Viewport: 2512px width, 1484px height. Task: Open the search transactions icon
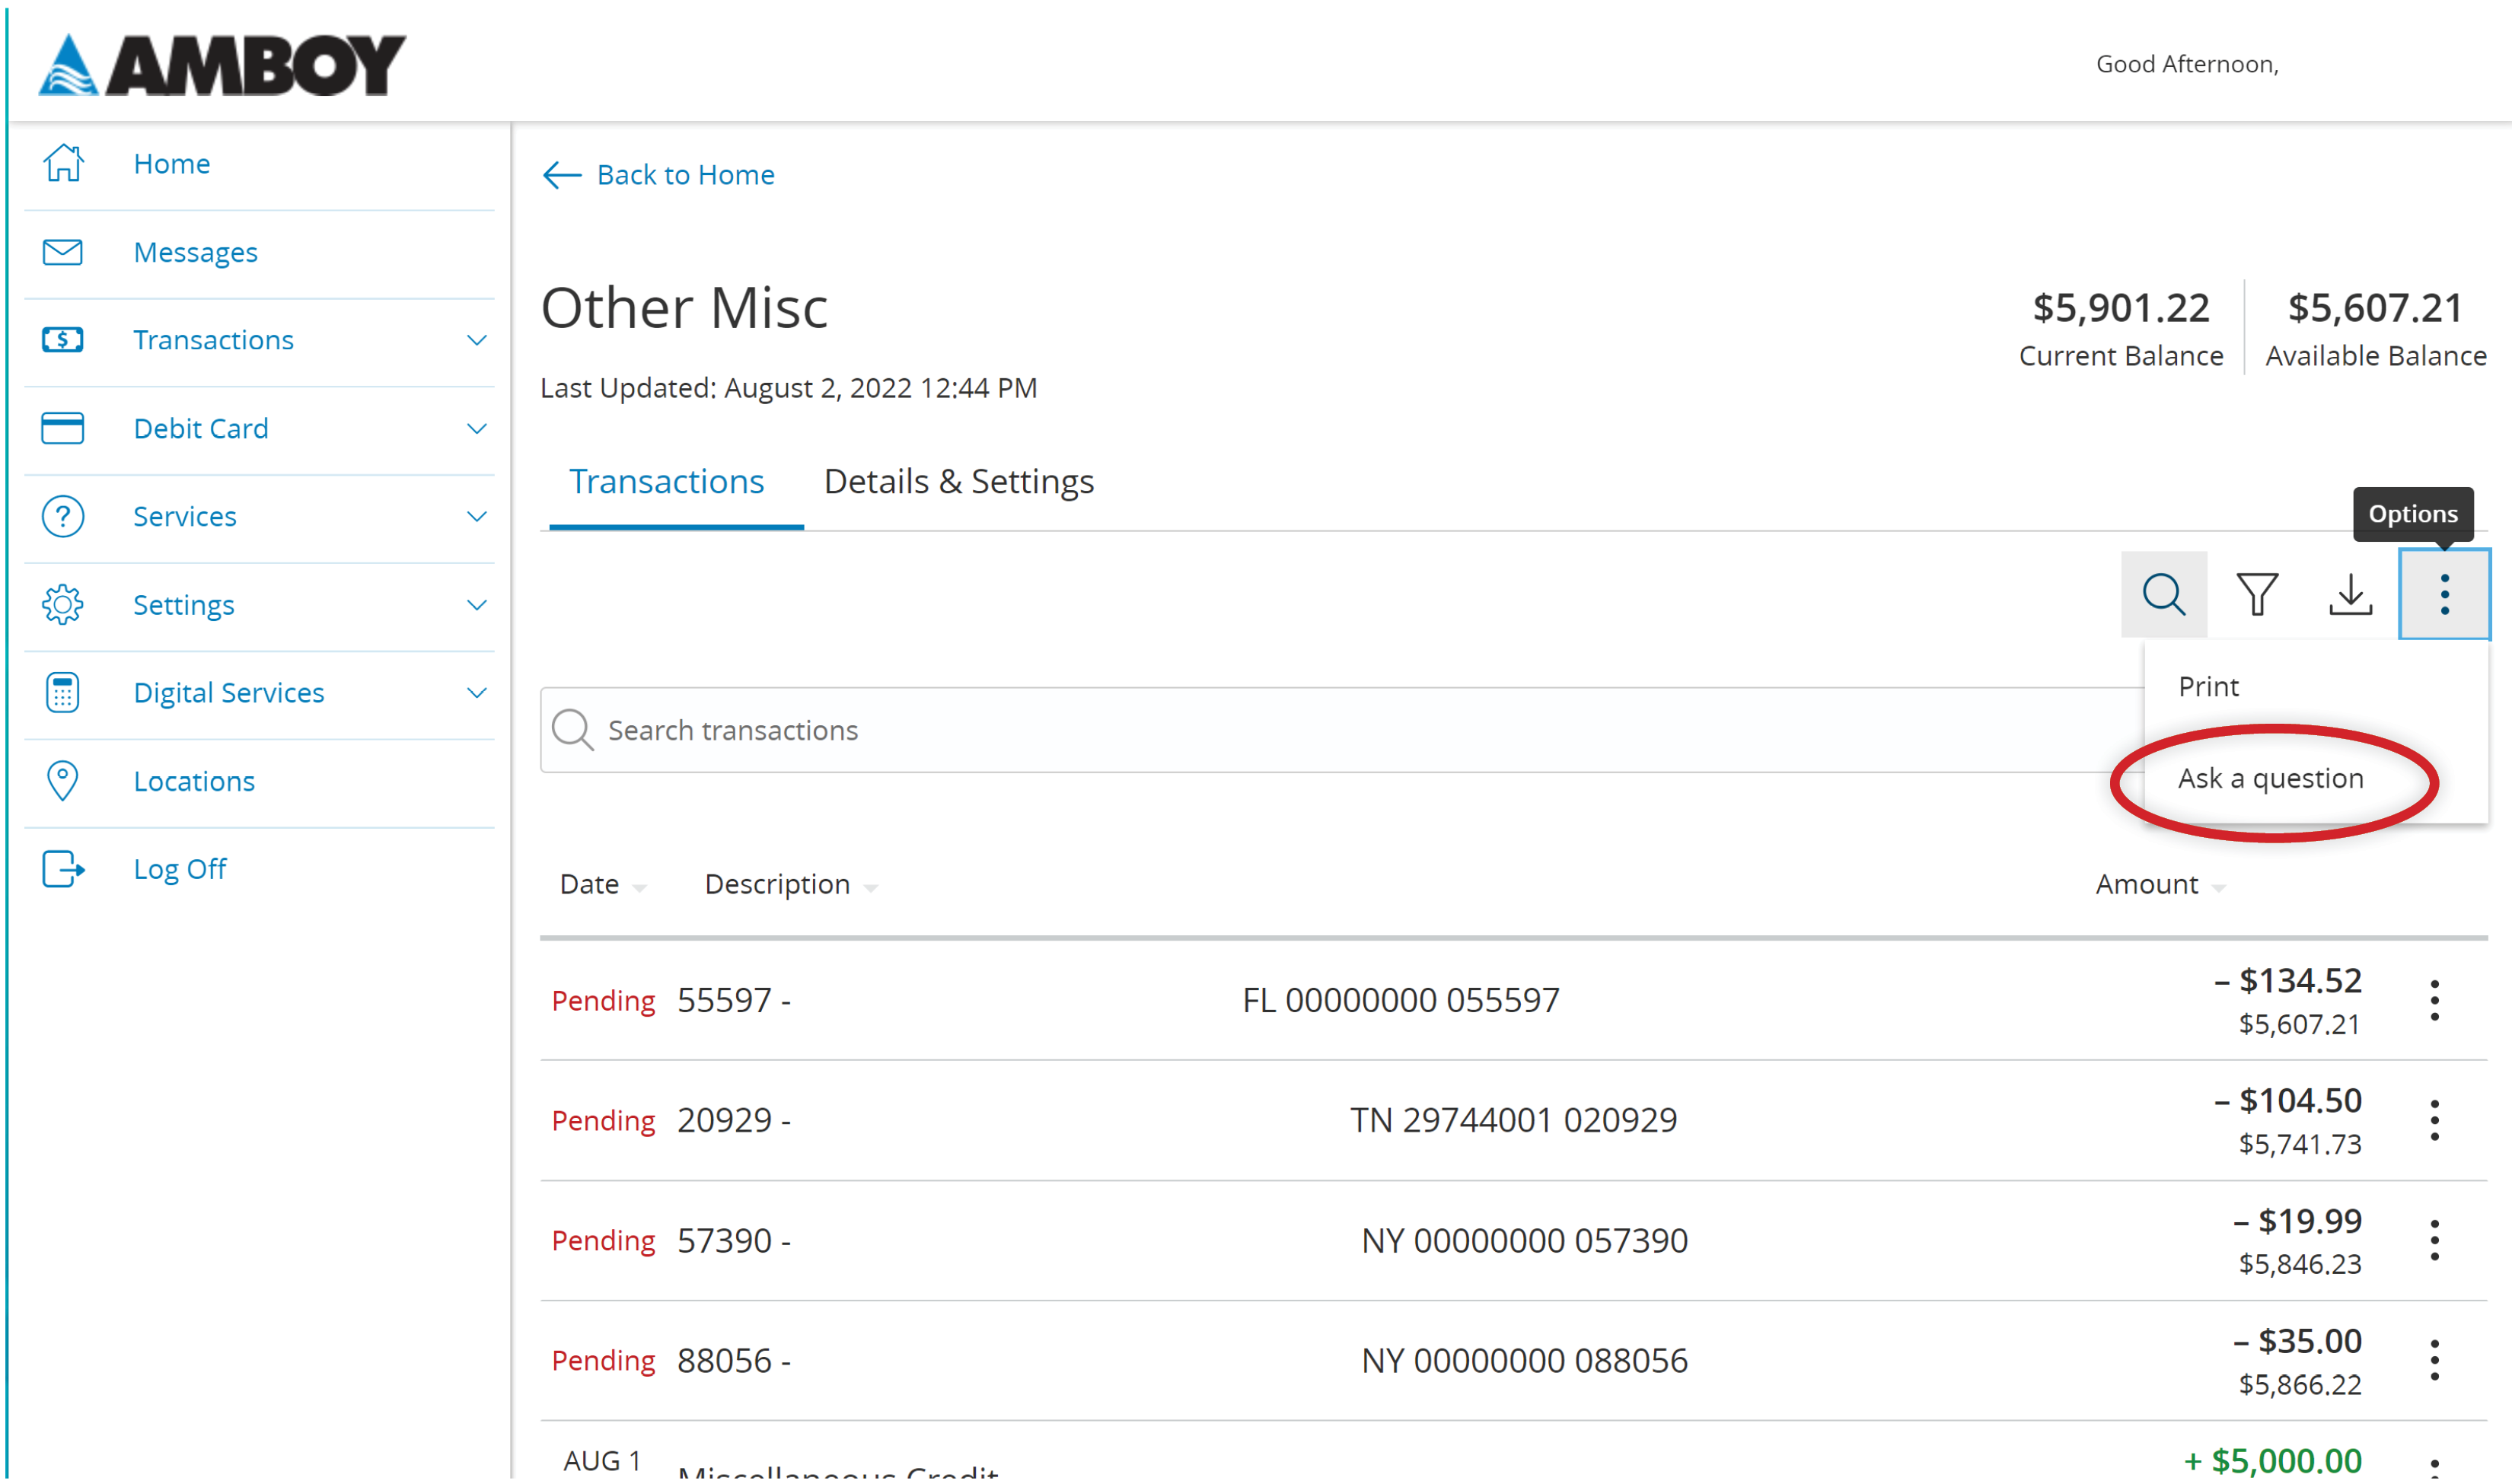click(2164, 594)
